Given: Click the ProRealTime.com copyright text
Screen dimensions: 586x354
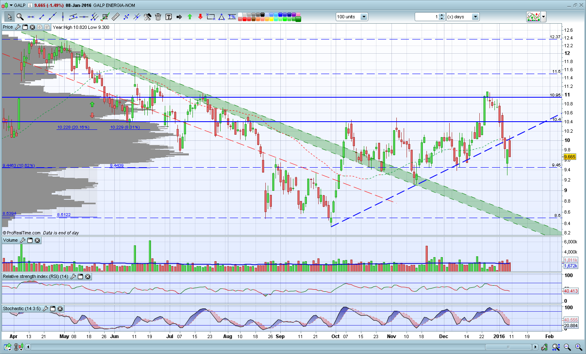Looking at the screenshot, I should tap(22, 233).
